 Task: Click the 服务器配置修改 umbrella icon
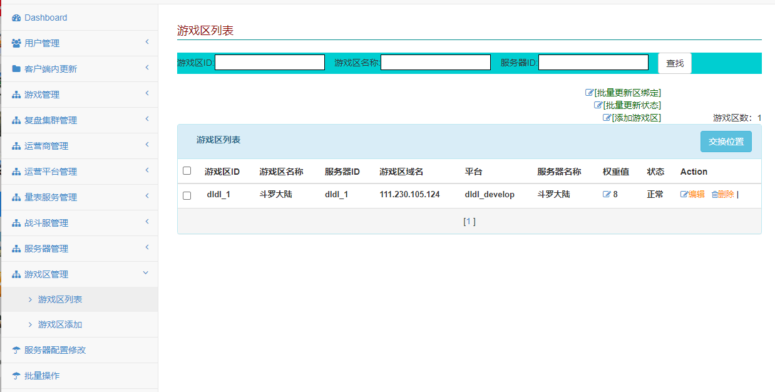(x=16, y=350)
